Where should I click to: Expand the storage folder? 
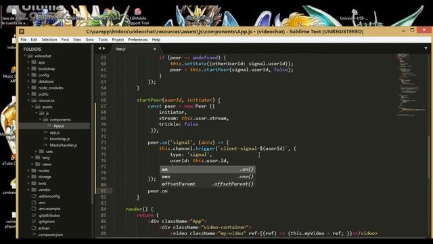pyautogui.click(x=28, y=177)
